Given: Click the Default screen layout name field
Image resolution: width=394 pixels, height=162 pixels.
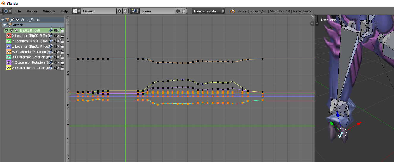Looking at the screenshot, I should pos(99,11).
